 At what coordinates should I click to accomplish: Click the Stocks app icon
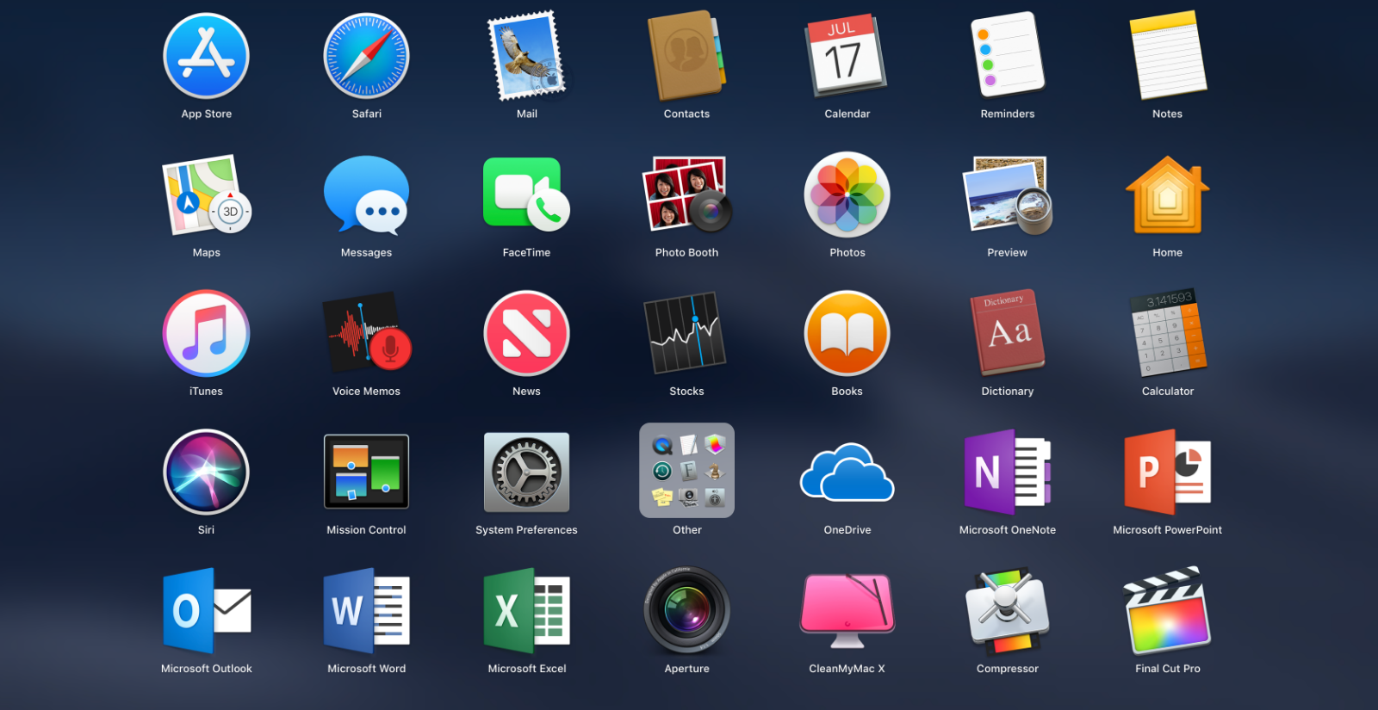686,333
